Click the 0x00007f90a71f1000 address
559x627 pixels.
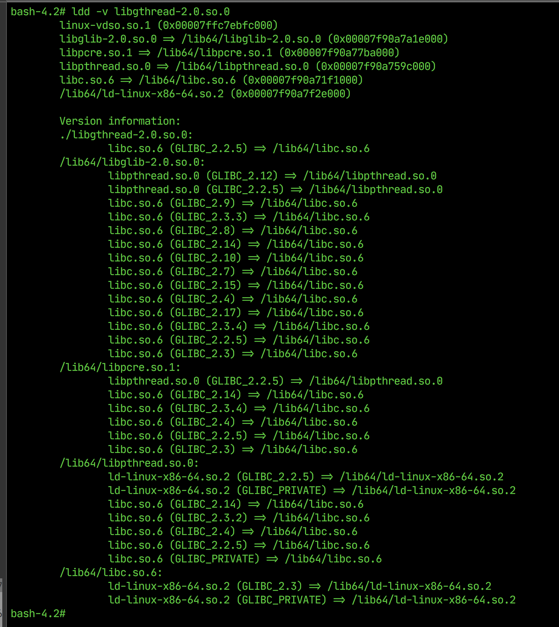303,80
